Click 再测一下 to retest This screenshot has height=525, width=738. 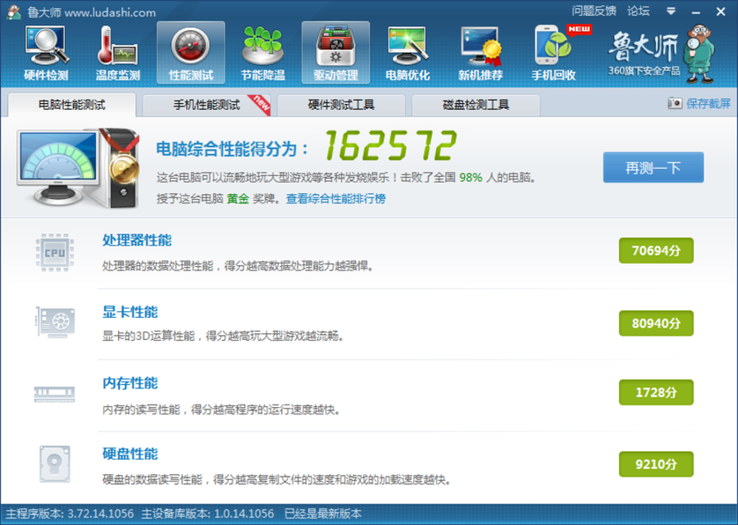[653, 167]
